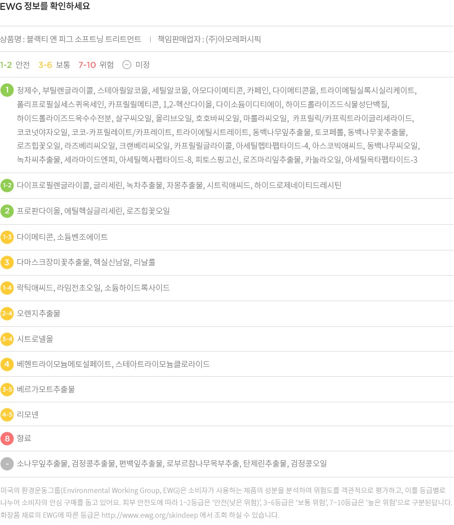This screenshot has width=454, height=525.
Task: Click the yellow 1-3 grade badge
Action: [7, 237]
